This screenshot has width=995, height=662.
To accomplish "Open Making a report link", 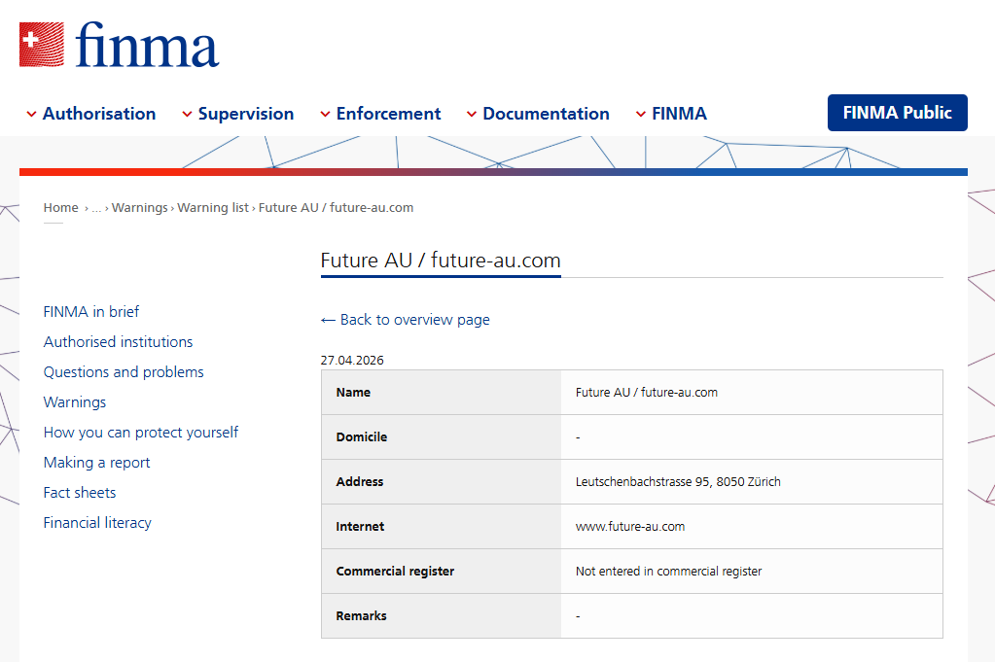I will 96,463.
